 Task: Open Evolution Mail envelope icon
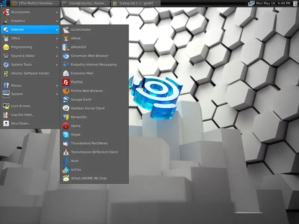(x=66, y=73)
